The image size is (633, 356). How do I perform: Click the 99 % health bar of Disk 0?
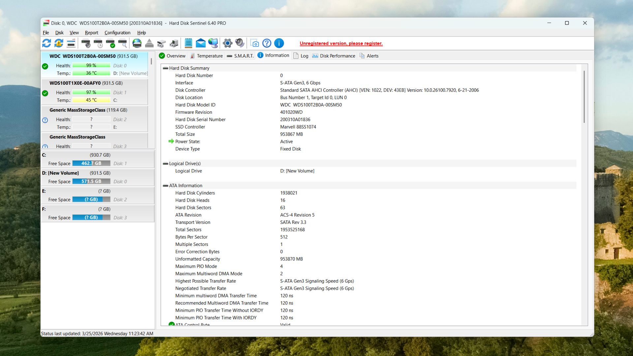(91, 66)
